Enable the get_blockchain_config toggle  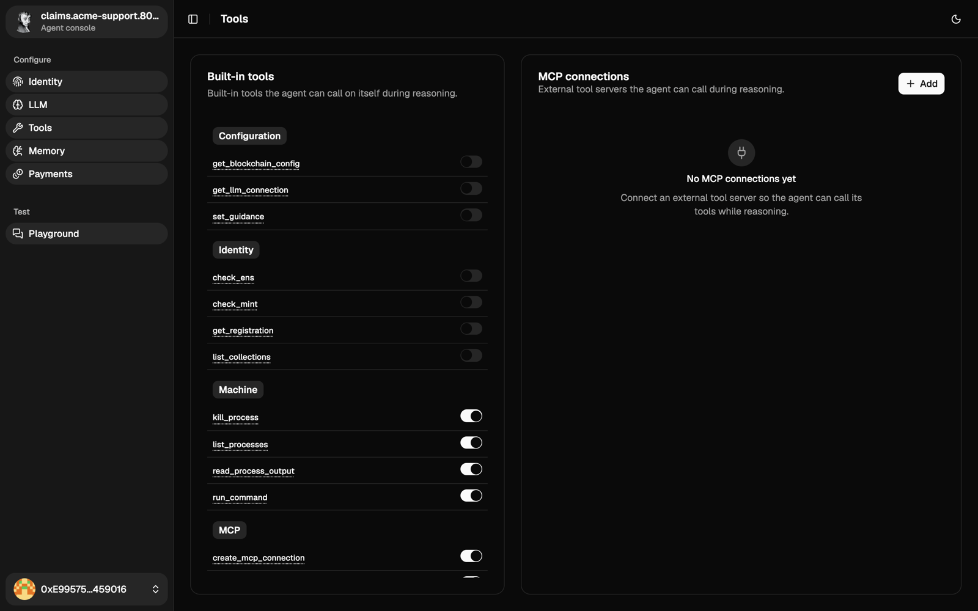(x=471, y=162)
